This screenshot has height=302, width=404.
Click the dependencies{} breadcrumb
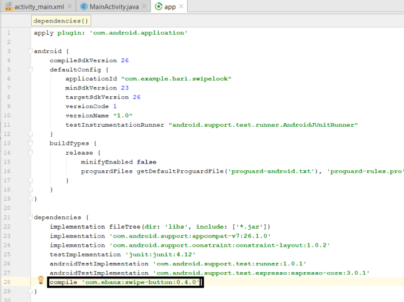pyautogui.click(x=61, y=21)
